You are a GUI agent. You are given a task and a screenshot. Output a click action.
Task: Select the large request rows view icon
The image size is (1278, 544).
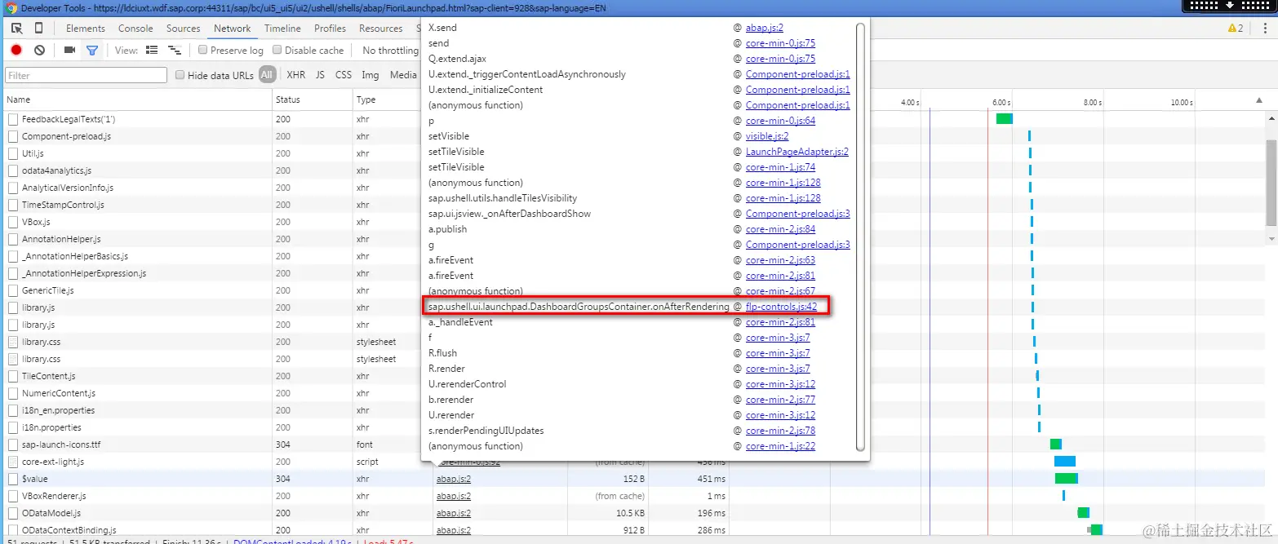click(152, 51)
